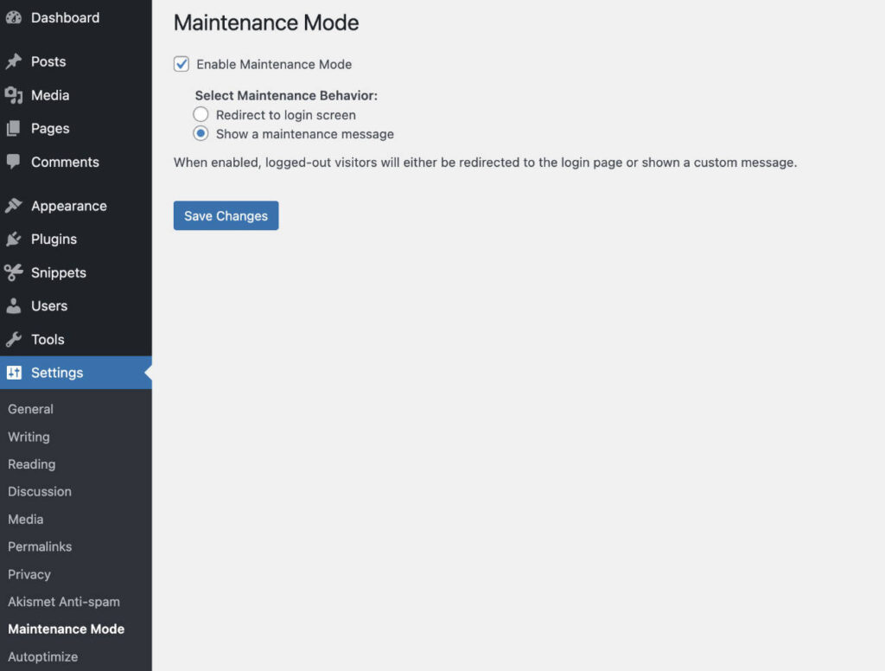885x671 pixels.
Task: Open Writing settings submenu link
Action: (29, 437)
